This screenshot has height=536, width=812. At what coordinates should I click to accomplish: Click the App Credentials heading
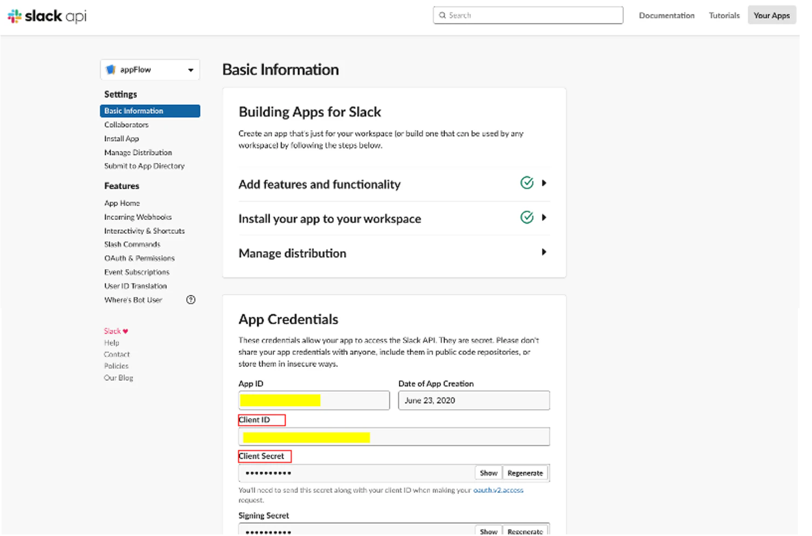pos(288,319)
